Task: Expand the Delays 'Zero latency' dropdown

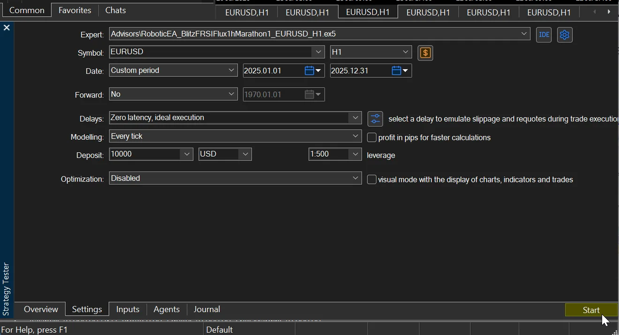Action: click(355, 117)
